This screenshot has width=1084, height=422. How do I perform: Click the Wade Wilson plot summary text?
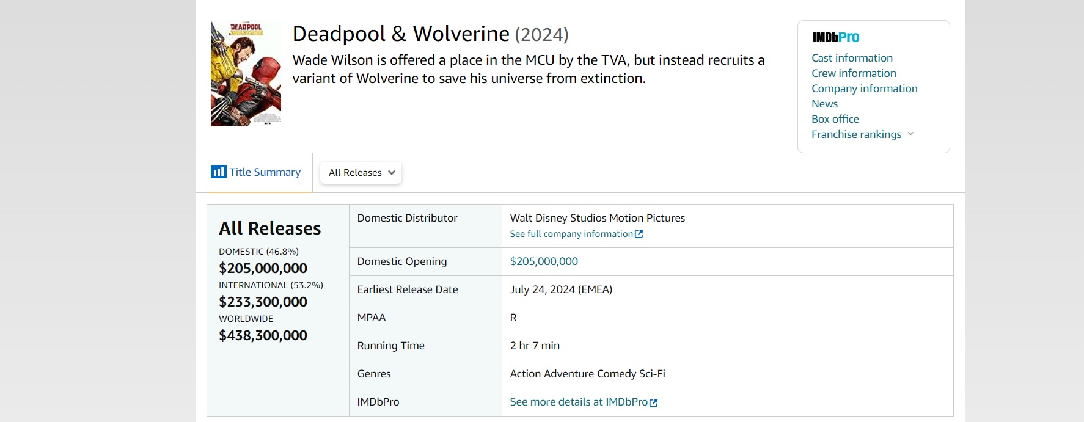(529, 69)
